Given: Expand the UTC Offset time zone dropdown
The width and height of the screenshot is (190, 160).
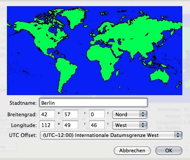Looking at the screenshot, I should click(111, 135).
